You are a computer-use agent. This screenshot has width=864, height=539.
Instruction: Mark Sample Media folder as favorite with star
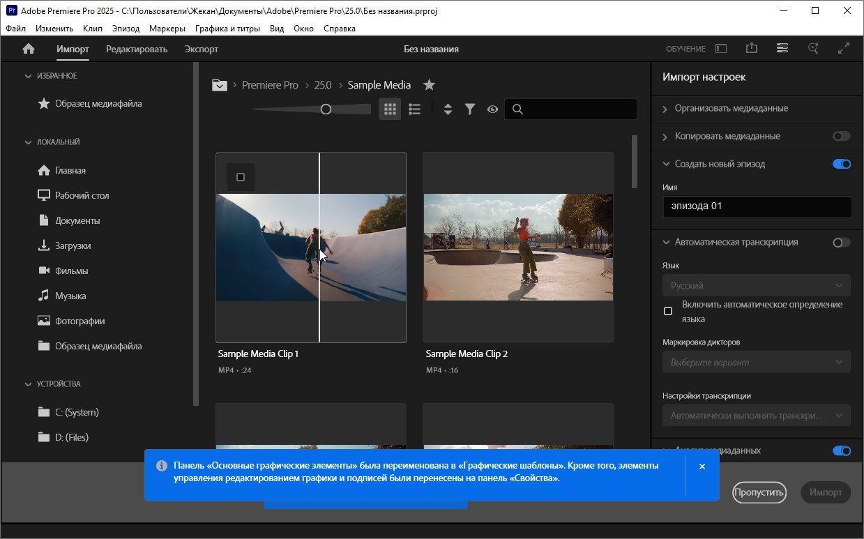point(430,85)
